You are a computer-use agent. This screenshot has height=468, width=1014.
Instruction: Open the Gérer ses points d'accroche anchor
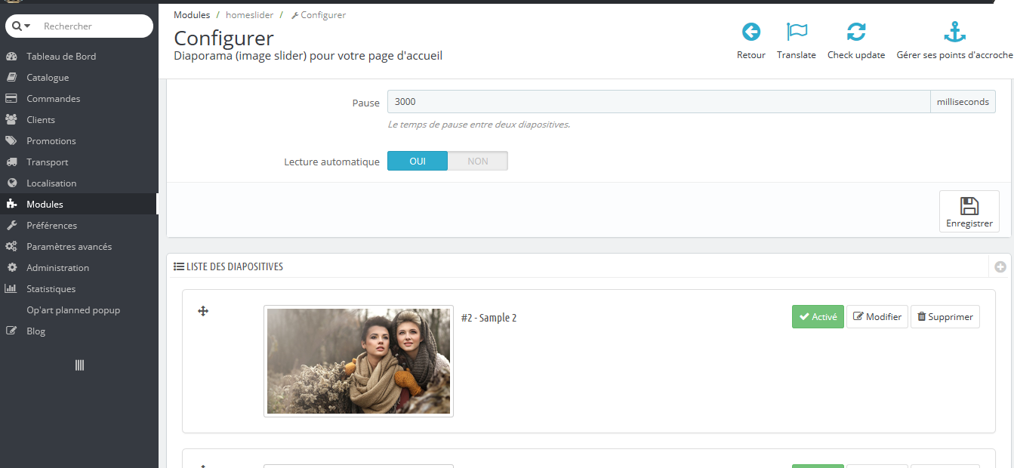[955, 32]
